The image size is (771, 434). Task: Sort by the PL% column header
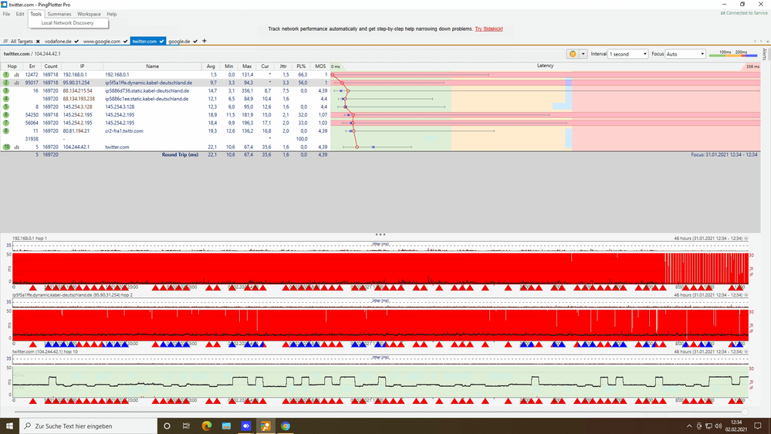point(301,66)
